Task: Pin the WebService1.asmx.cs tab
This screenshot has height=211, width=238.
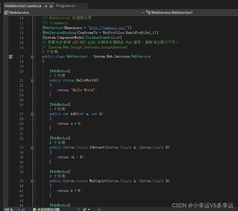Action: point(46,6)
